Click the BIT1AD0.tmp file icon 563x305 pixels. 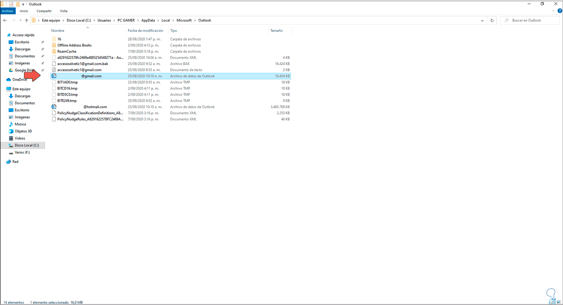[54, 82]
